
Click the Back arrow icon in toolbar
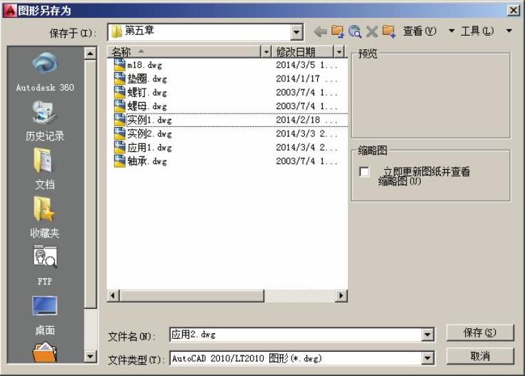[x=320, y=31]
